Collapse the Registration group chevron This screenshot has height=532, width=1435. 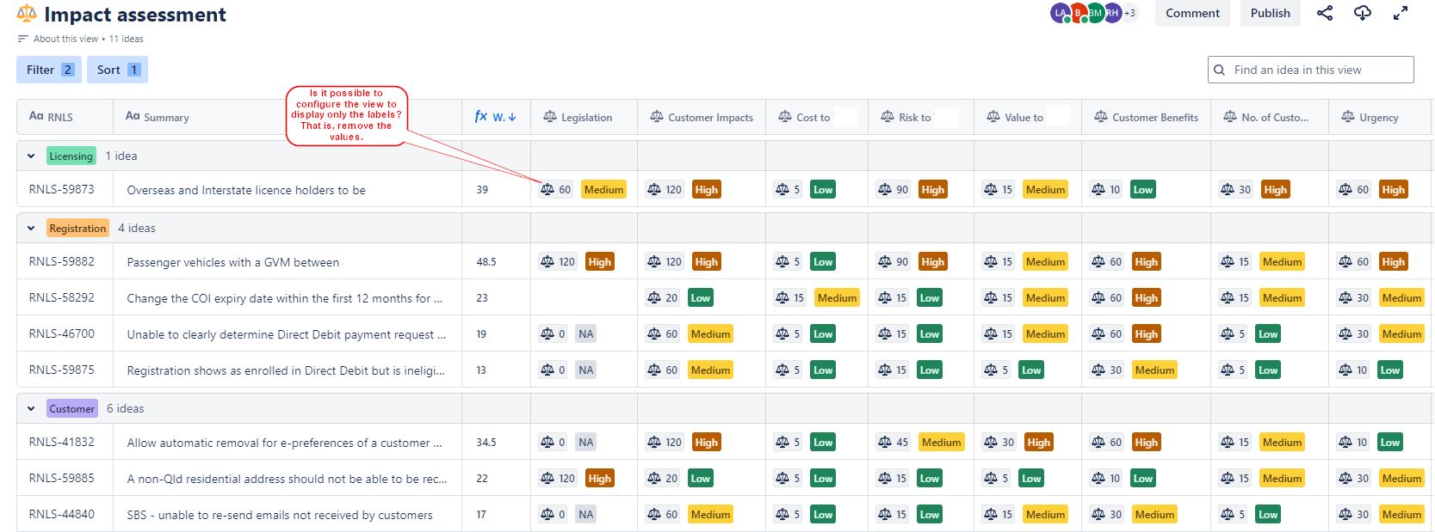31,229
